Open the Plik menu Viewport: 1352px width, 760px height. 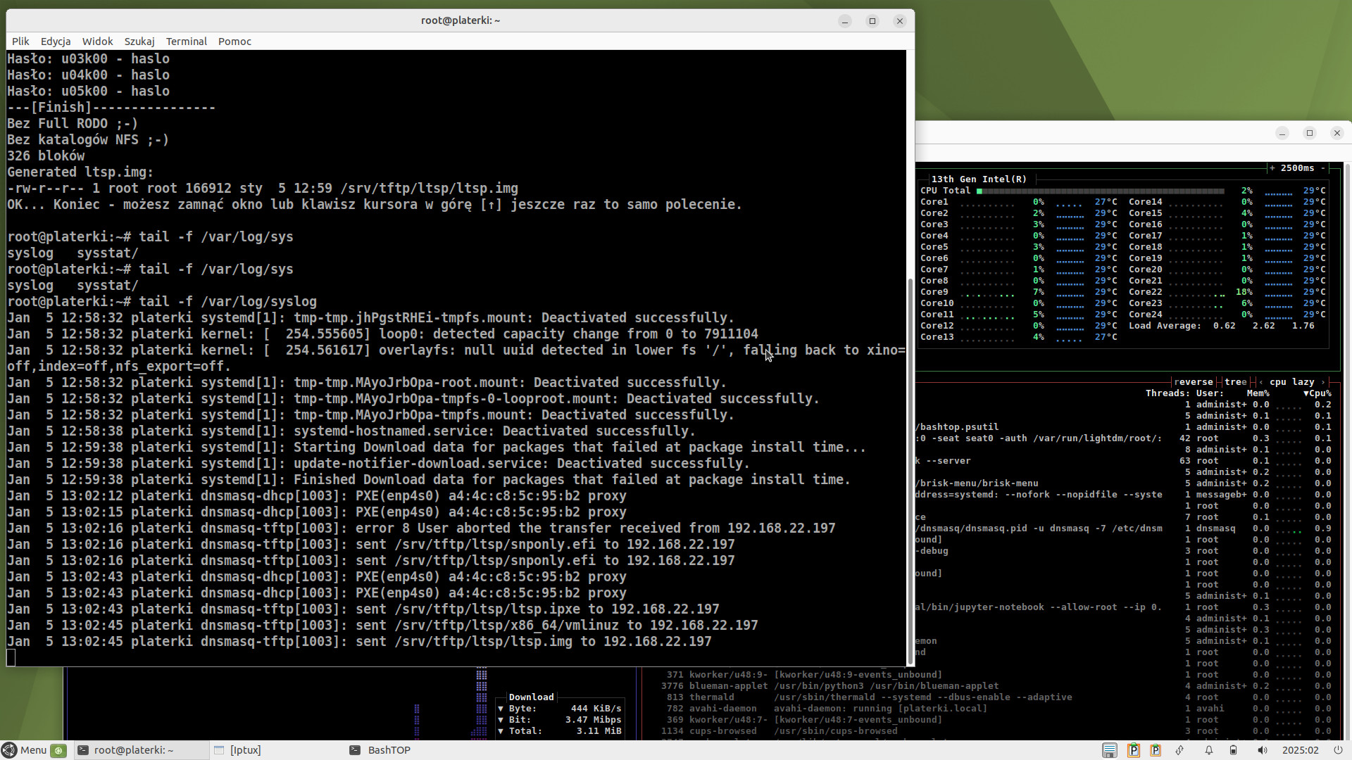(x=20, y=42)
